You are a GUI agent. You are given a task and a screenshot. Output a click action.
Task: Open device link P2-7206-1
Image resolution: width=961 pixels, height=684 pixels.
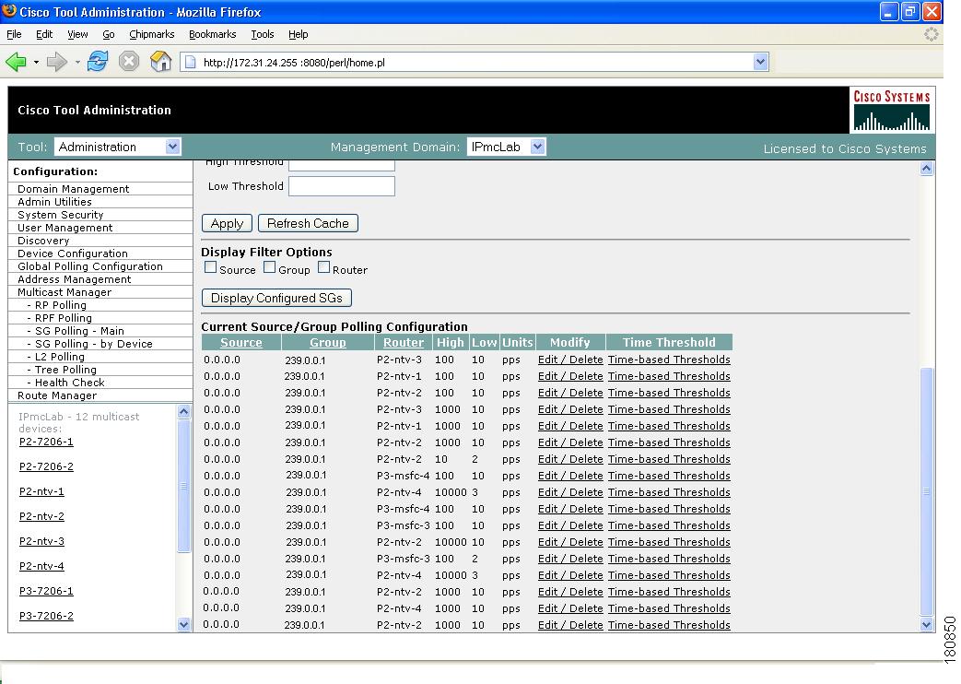coord(46,442)
